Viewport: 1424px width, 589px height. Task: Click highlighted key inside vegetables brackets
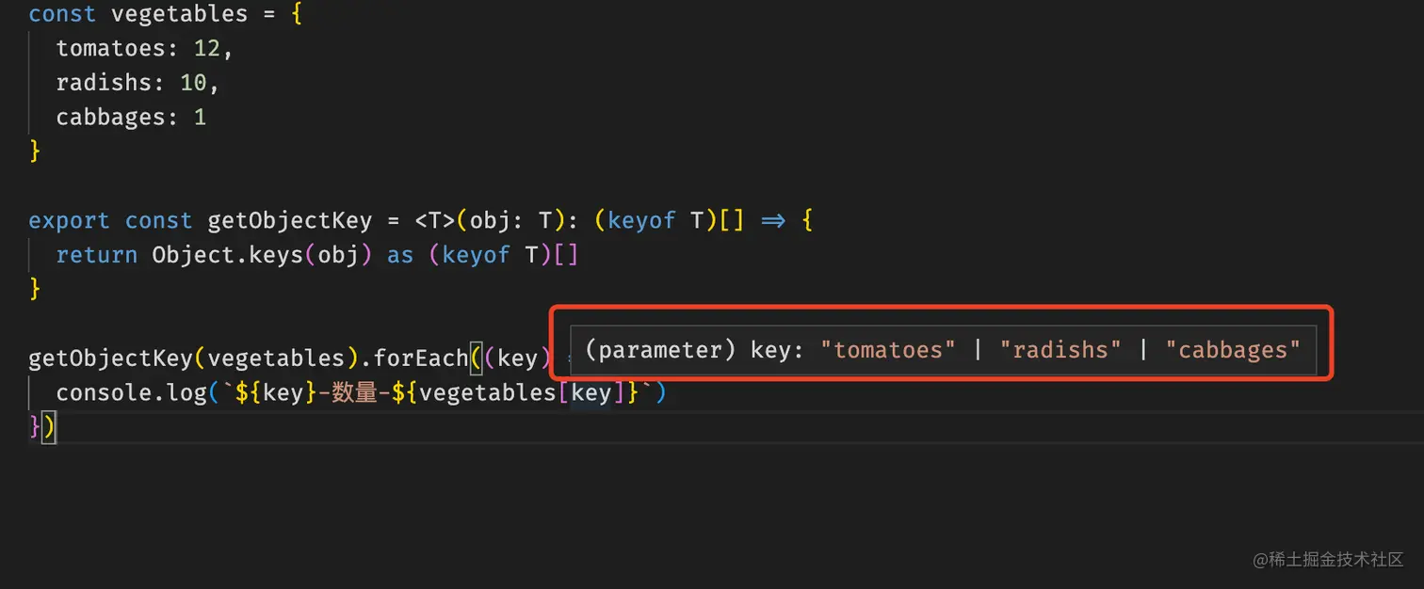[x=591, y=392]
